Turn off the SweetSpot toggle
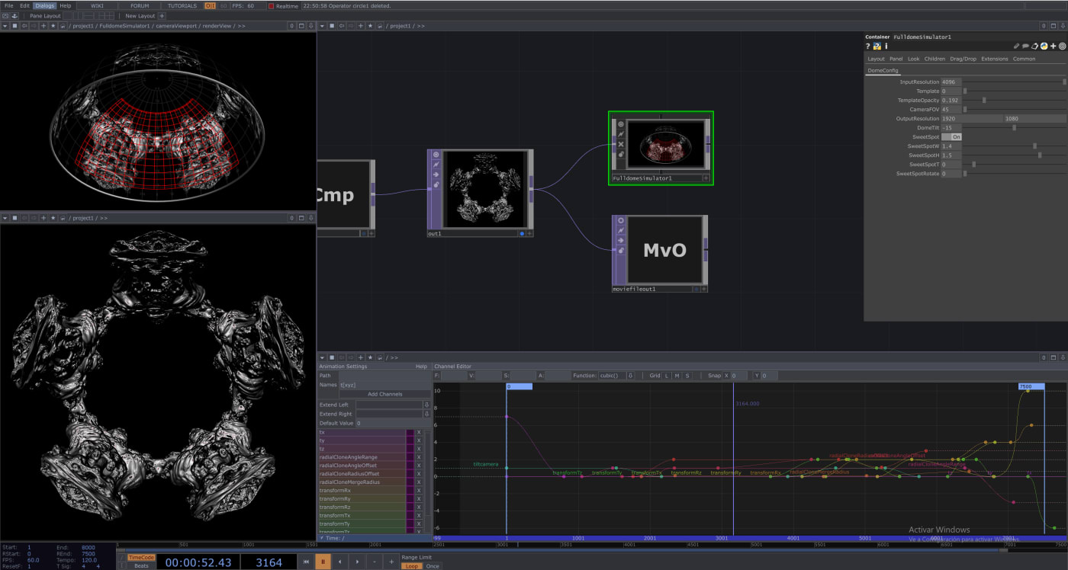 point(952,137)
